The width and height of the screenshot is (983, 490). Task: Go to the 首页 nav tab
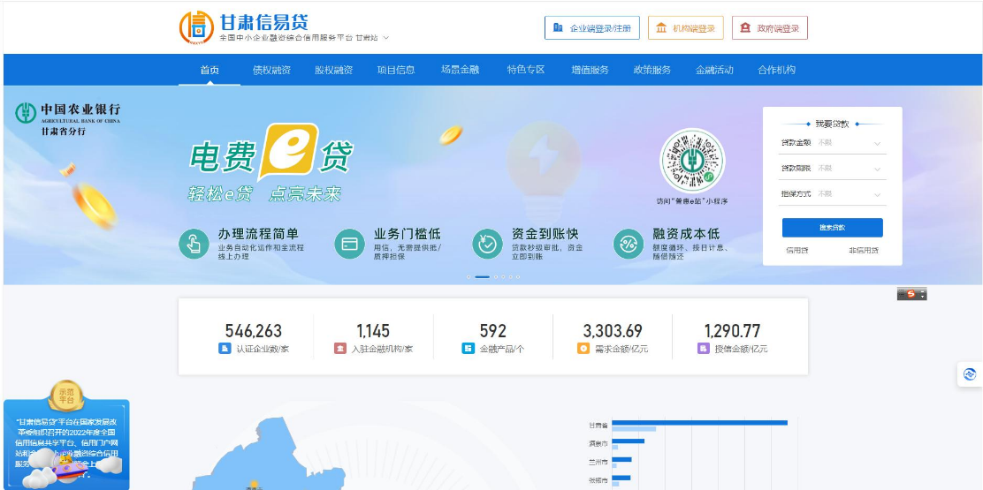tap(210, 70)
